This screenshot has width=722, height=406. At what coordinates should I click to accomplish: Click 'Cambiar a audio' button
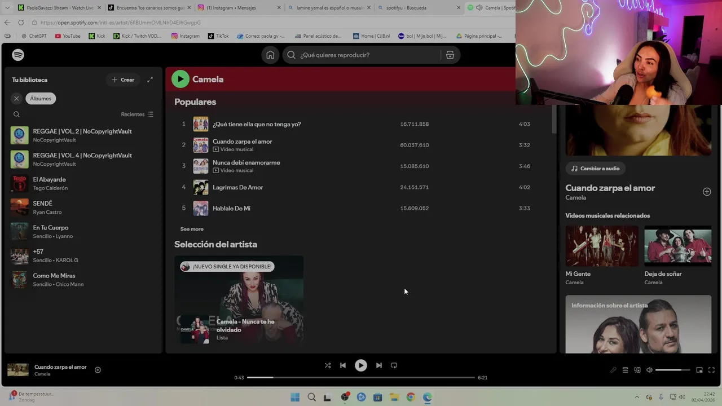pos(595,169)
